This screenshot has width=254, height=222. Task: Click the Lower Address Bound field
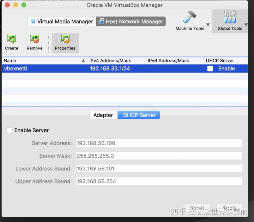point(159,168)
